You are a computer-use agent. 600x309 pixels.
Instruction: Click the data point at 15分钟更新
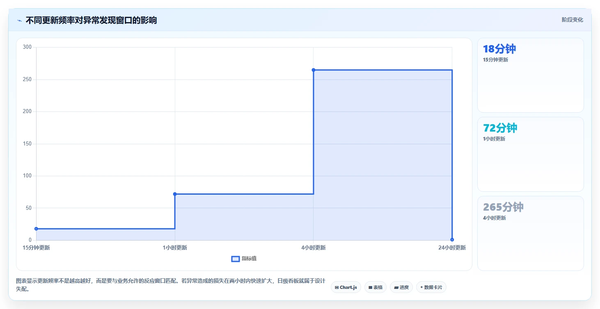pos(36,229)
